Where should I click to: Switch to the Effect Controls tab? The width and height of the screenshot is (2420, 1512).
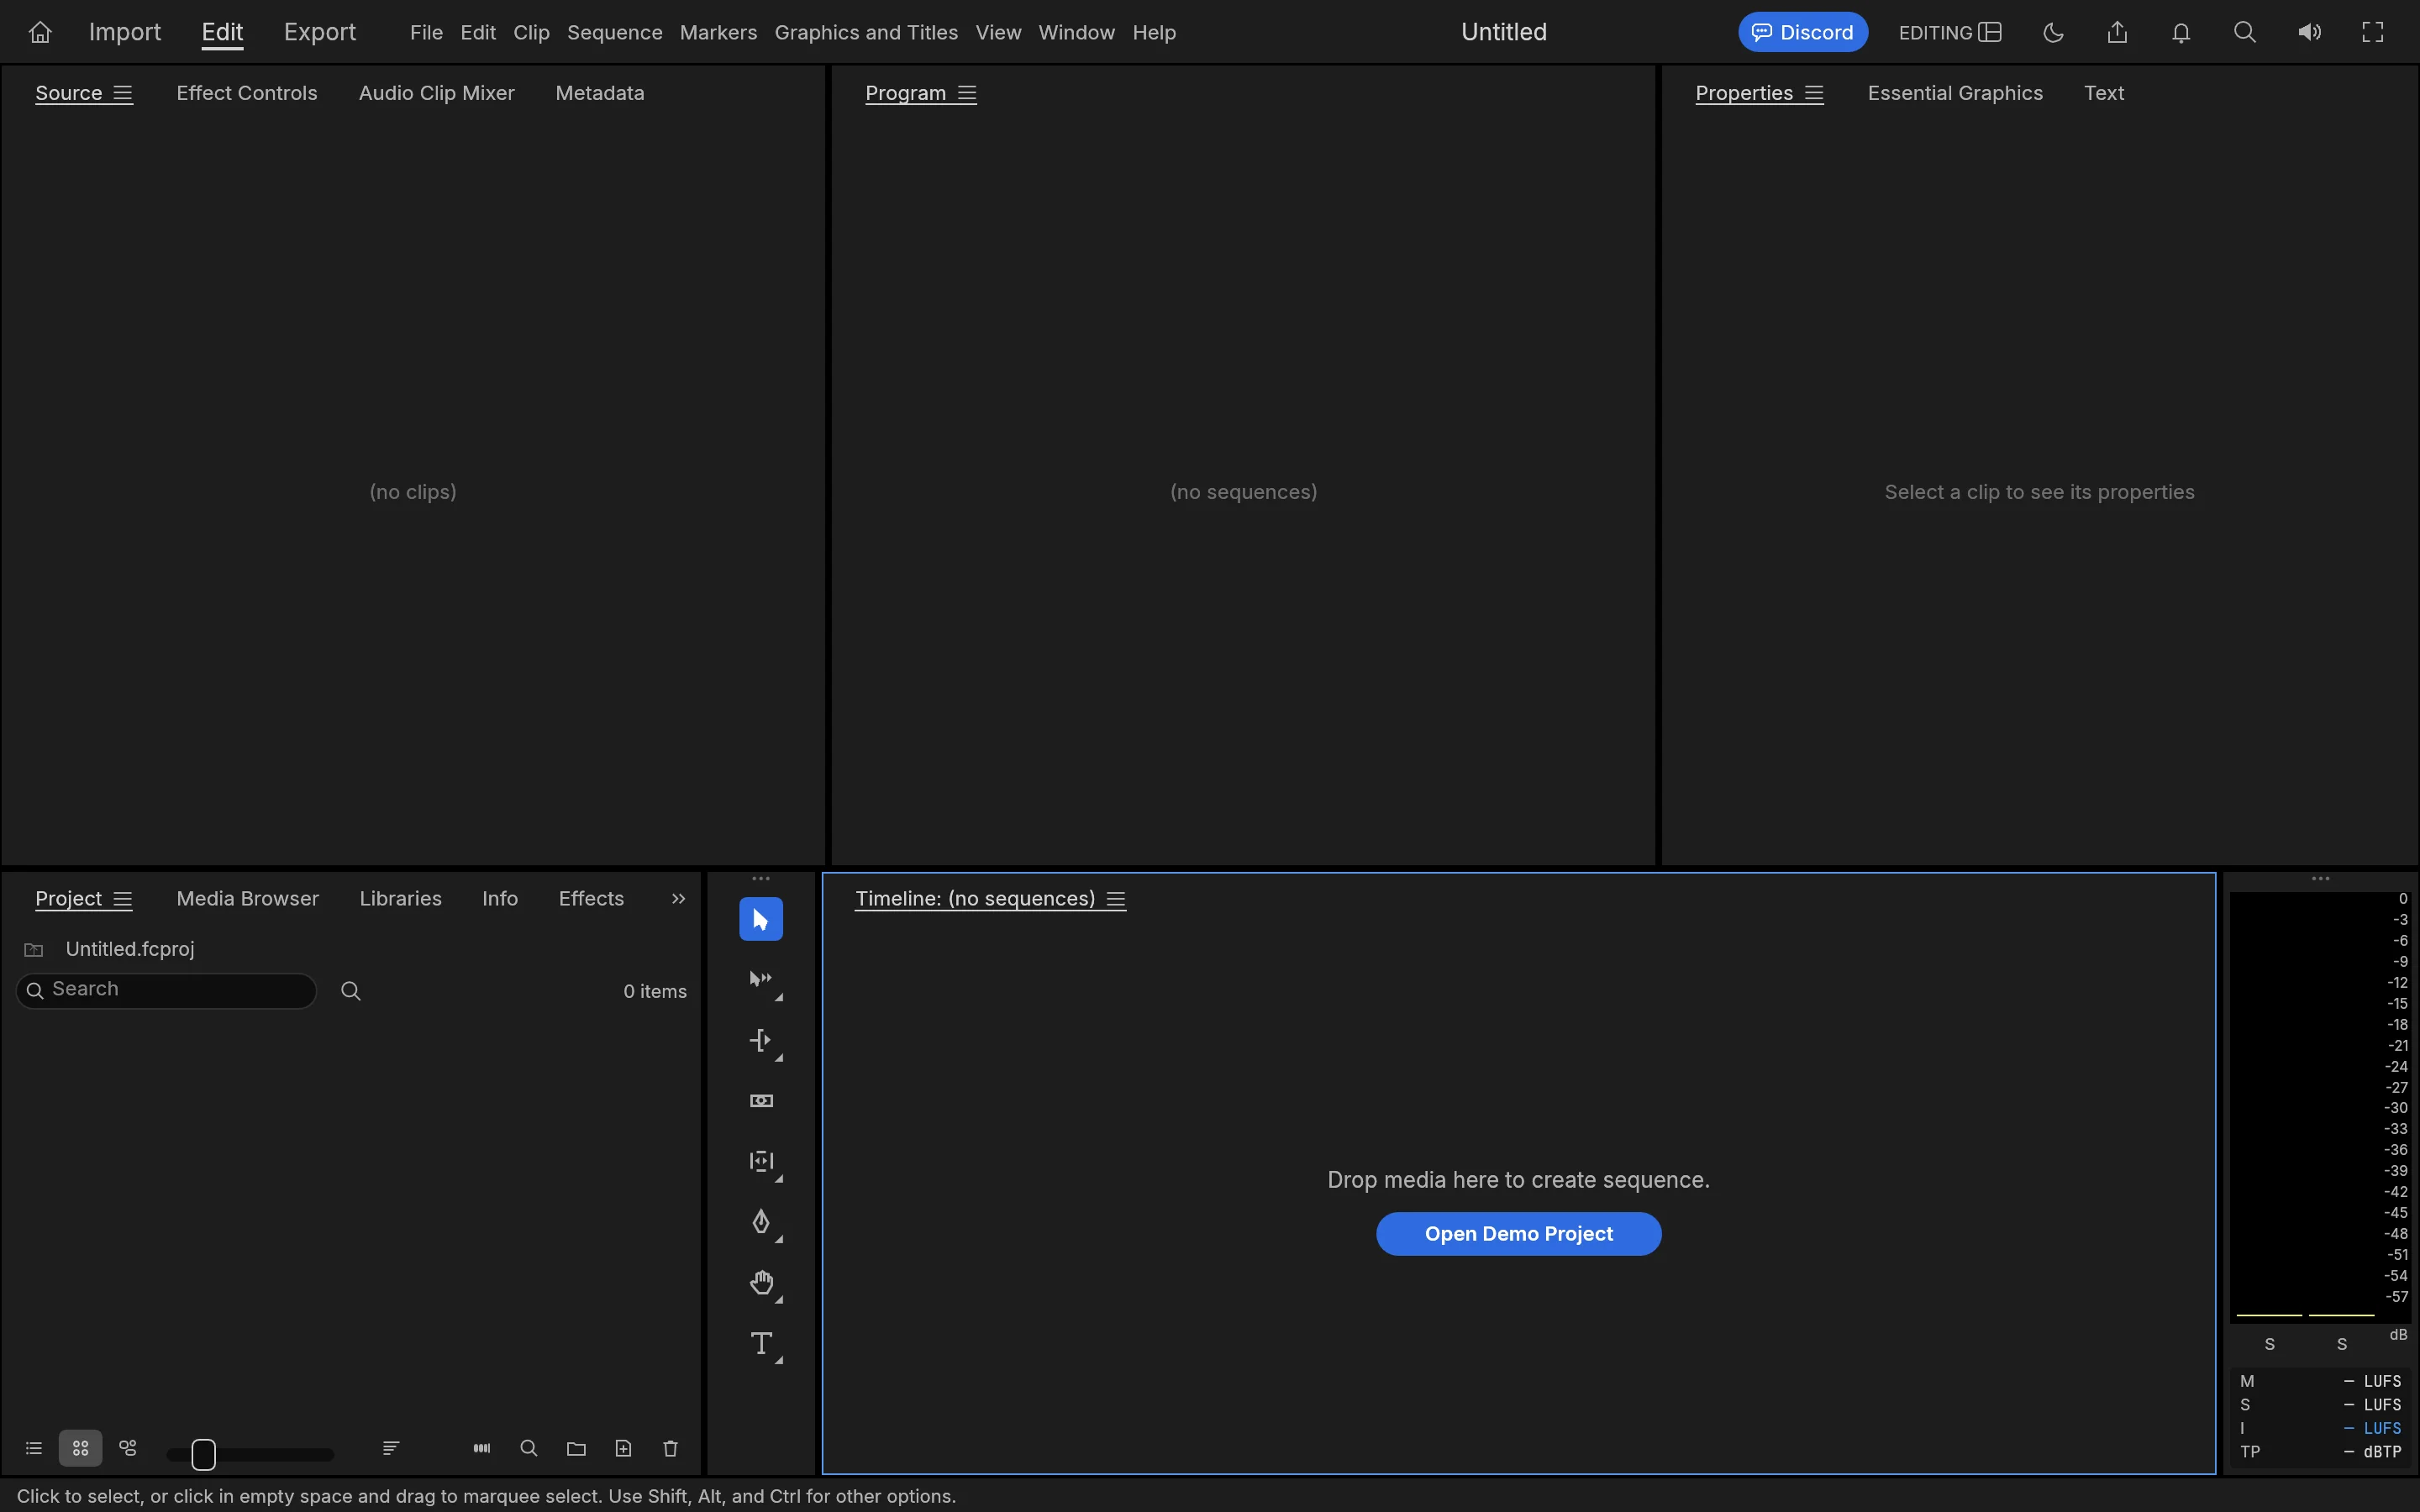[247, 93]
